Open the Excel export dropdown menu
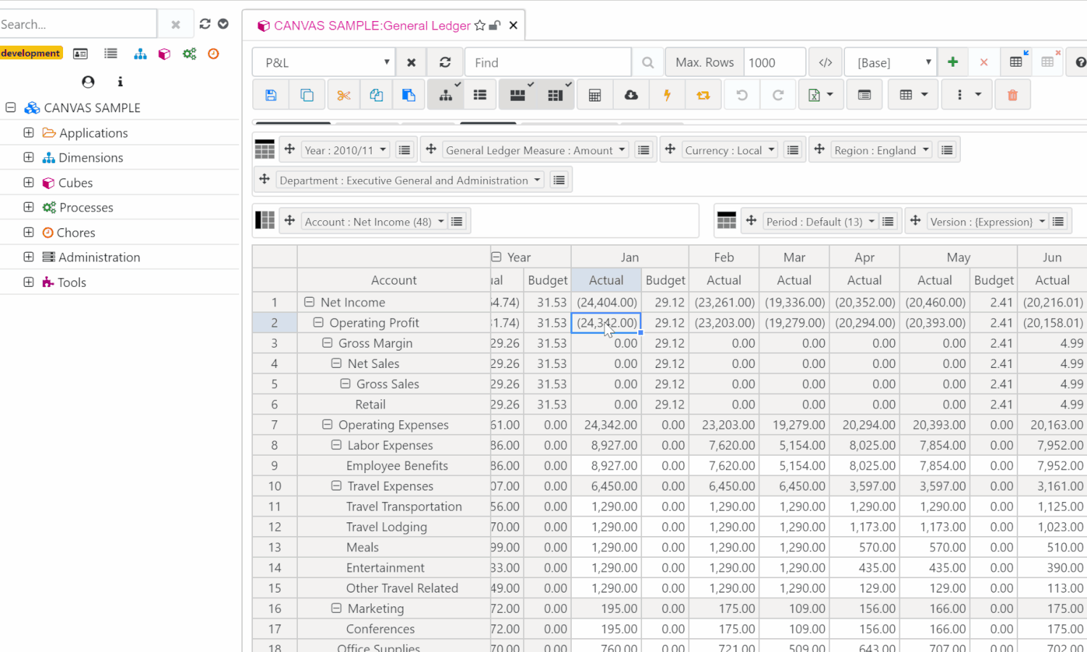Viewport: 1087px width, 652px height. coord(821,95)
